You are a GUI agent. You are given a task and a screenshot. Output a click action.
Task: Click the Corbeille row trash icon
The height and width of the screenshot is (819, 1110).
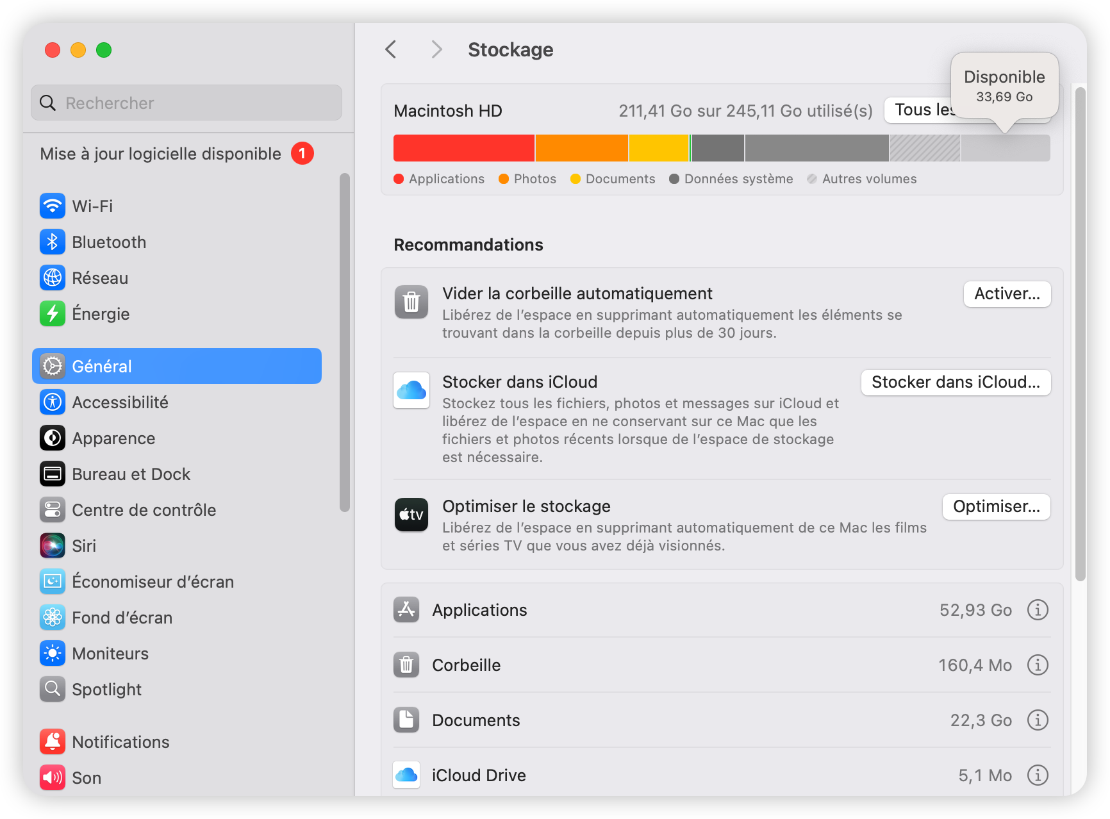point(406,665)
